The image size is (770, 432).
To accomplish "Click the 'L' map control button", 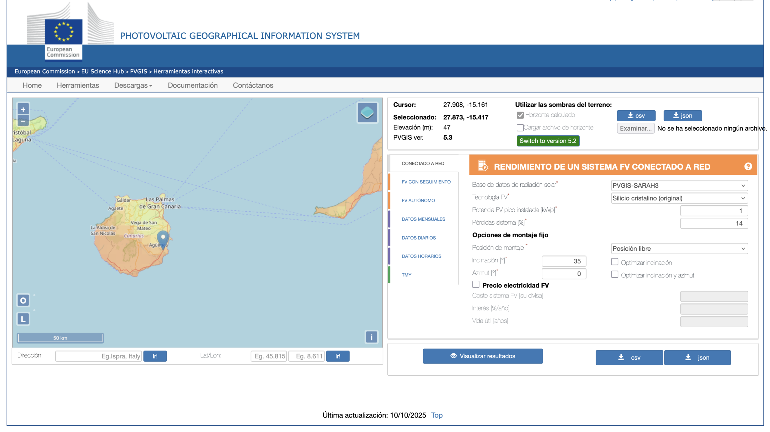I will tap(23, 319).
